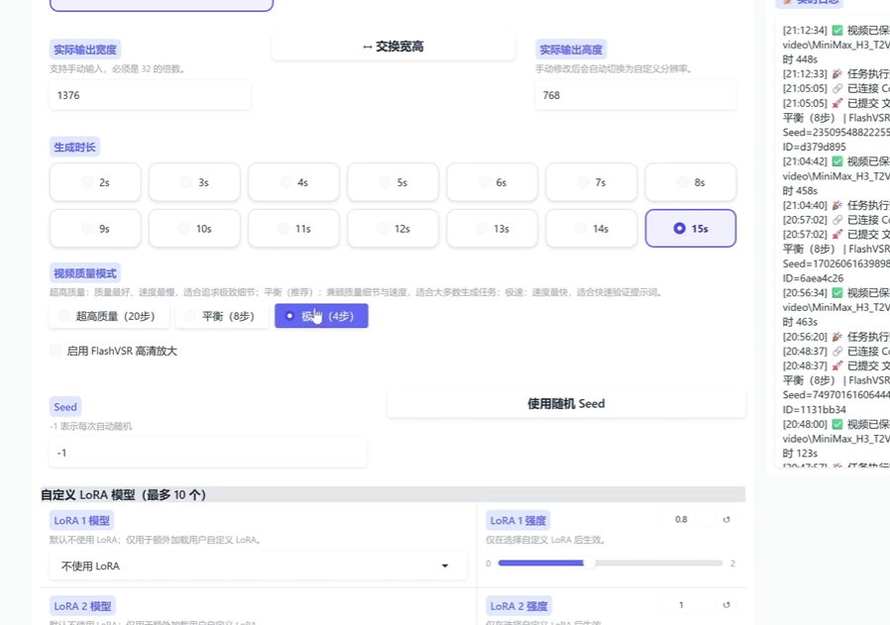Click the LoRA 2 强度 label
Screen dimensions: 890x625
(518, 606)
